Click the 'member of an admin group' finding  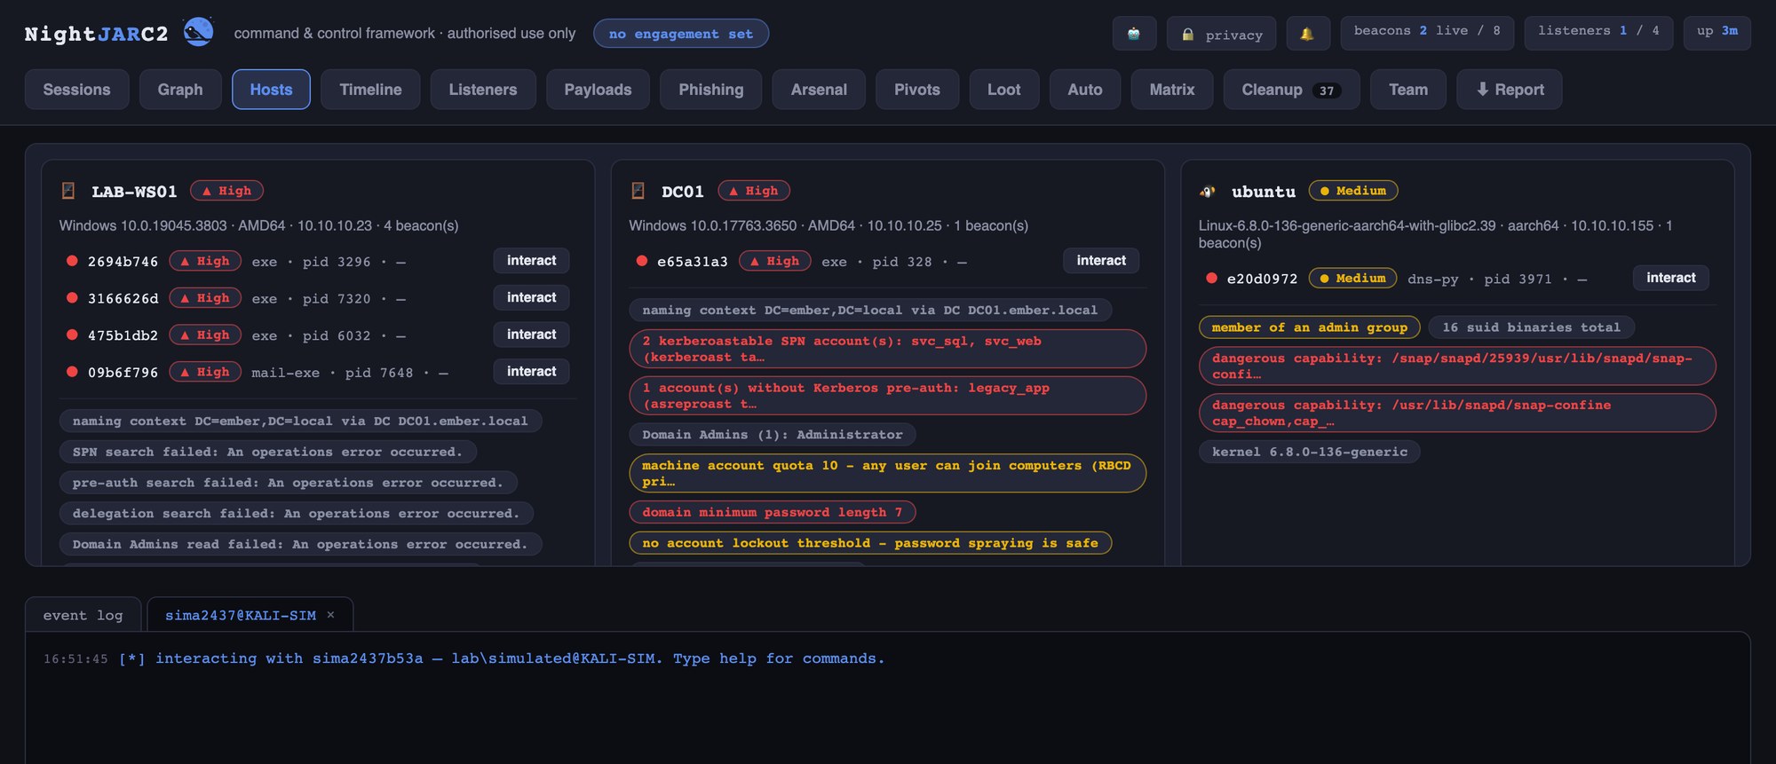tap(1310, 327)
